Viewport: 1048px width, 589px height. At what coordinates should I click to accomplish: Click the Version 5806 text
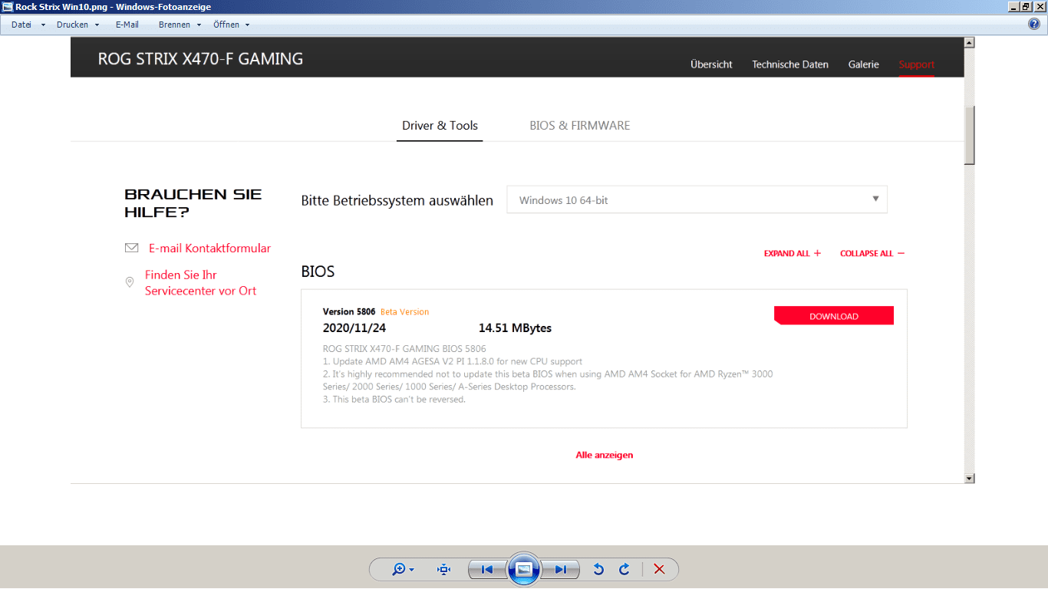(x=349, y=312)
